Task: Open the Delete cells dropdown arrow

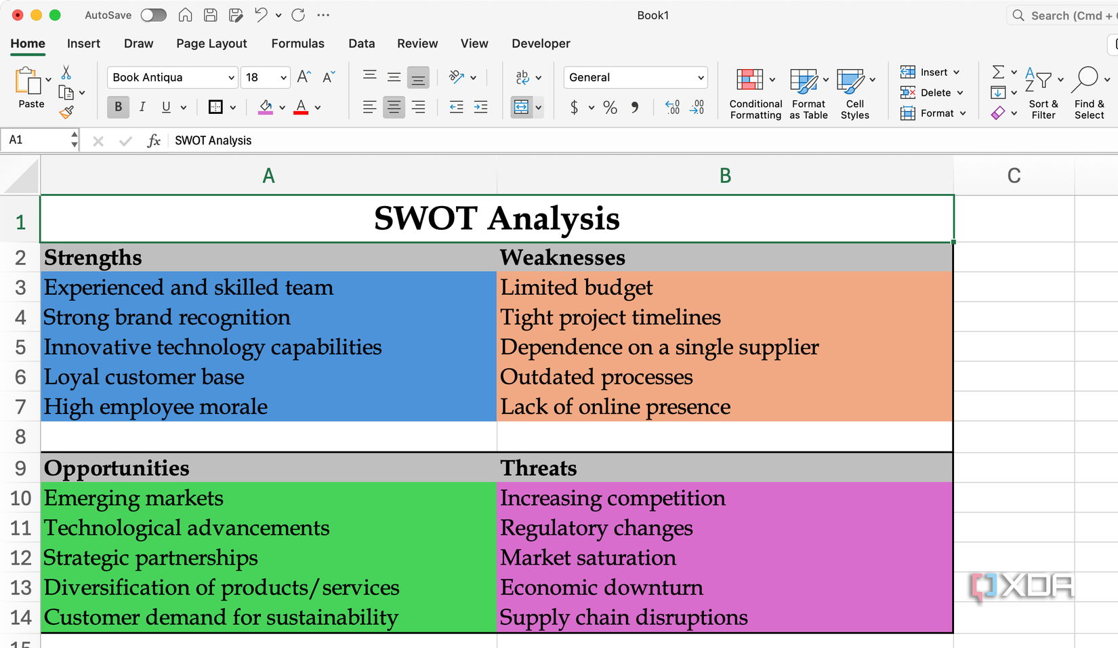Action: click(x=959, y=93)
